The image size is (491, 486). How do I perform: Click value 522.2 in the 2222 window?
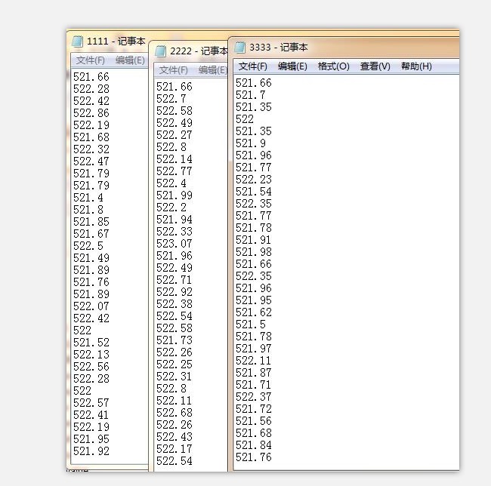[x=171, y=208]
